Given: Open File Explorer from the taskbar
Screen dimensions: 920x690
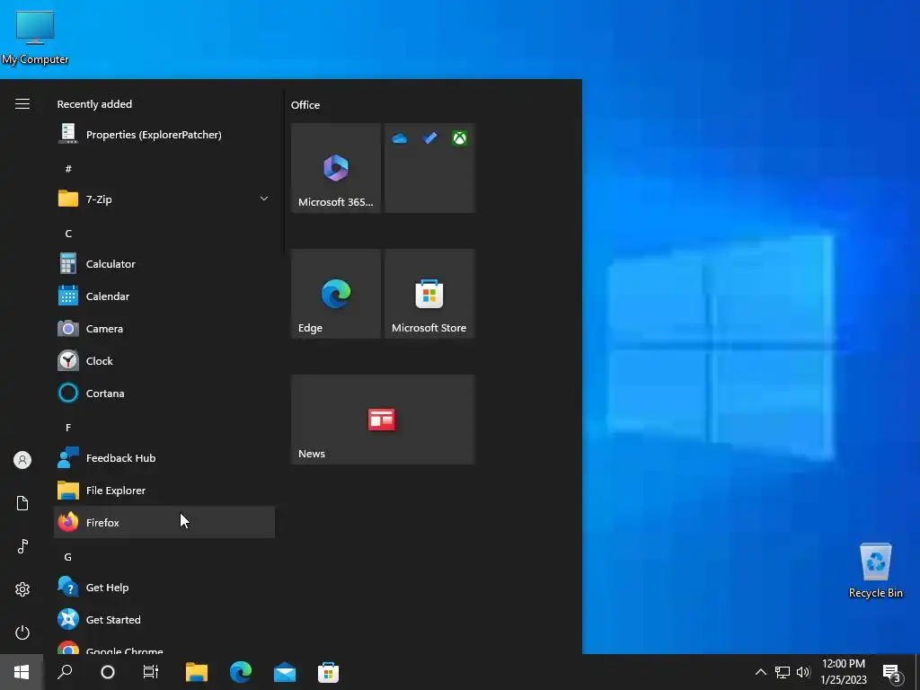Looking at the screenshot, I should tap(197, 672).
